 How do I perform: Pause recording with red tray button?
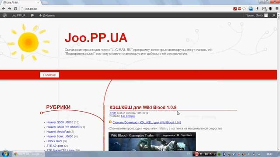[196, 154]
